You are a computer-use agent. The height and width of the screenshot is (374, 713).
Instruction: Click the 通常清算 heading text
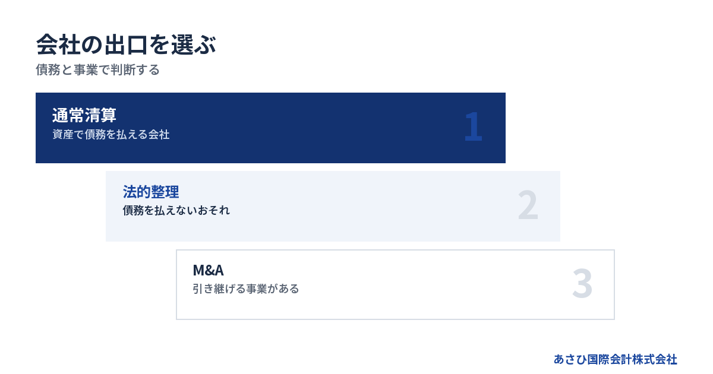point(84,115)
